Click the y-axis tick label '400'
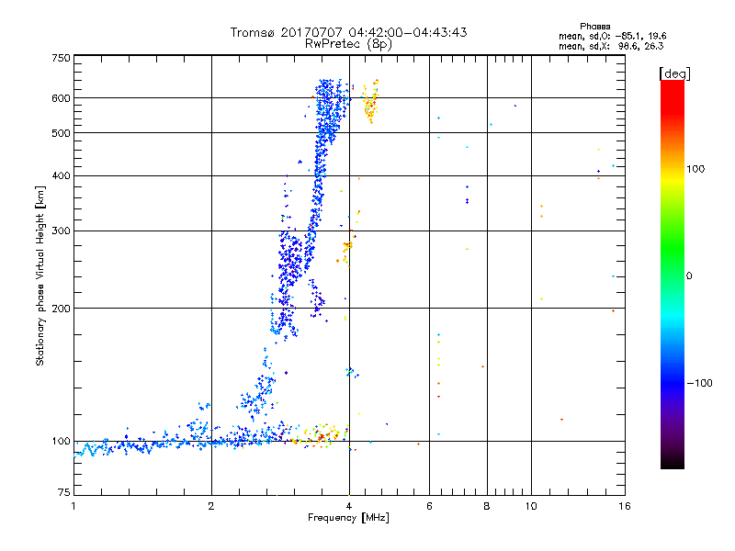This screenshot has width=735, height=551. pyautogui.click(x=61, y=175)
